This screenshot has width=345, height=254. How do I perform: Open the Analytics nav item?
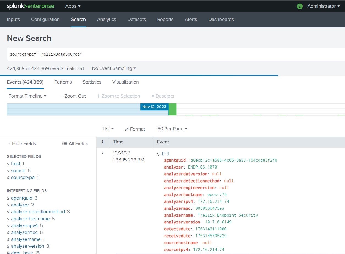(106, 19)
